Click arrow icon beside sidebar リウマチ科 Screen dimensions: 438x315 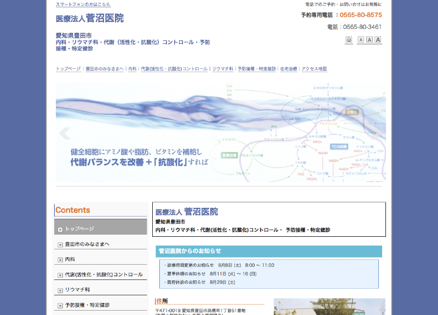pos(60,290)
